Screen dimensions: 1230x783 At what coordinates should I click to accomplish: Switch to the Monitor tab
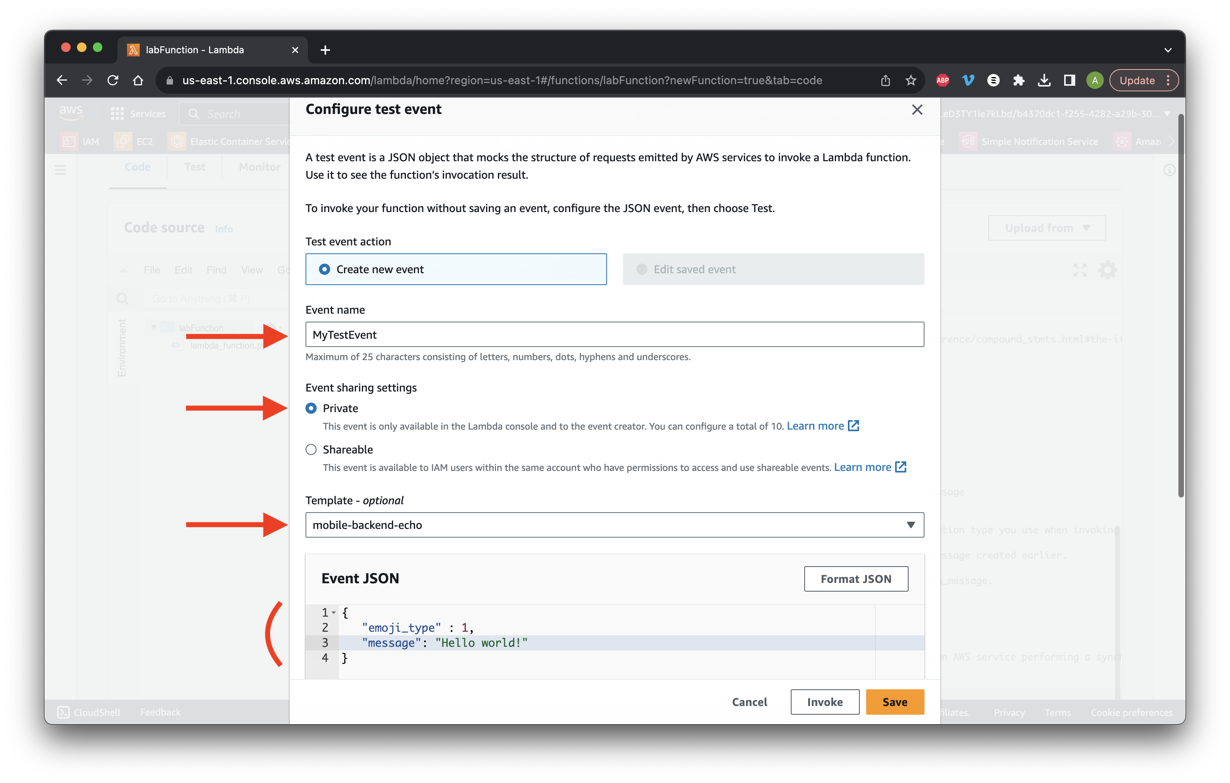point(259,167)
